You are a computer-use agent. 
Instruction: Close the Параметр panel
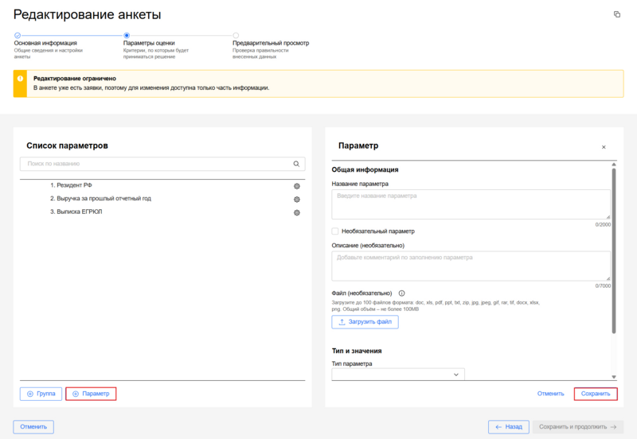point(604,147)
